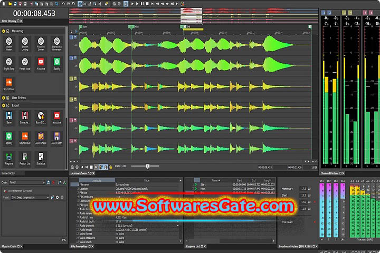The width and height of the screenshot is (380, 253).
Task: Collapse the Export section
Action: [3, 105]
